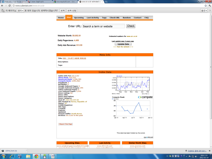
Task: Click the translate bar language icon
Action: point(3,10)
